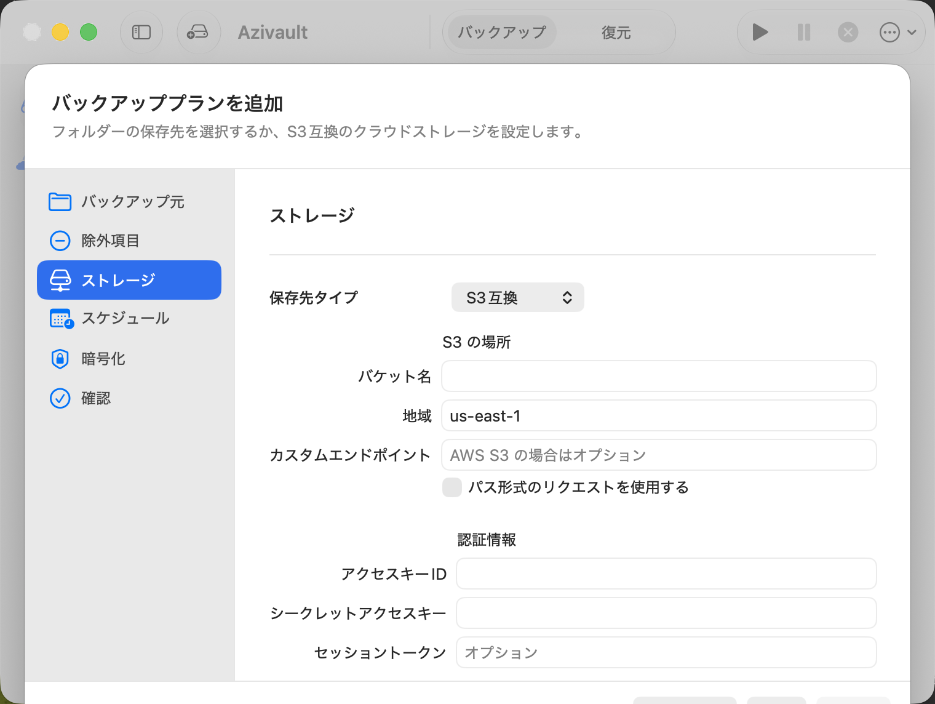Click the green zoom window button
935x704 pixels.
[x=89, y=32]
